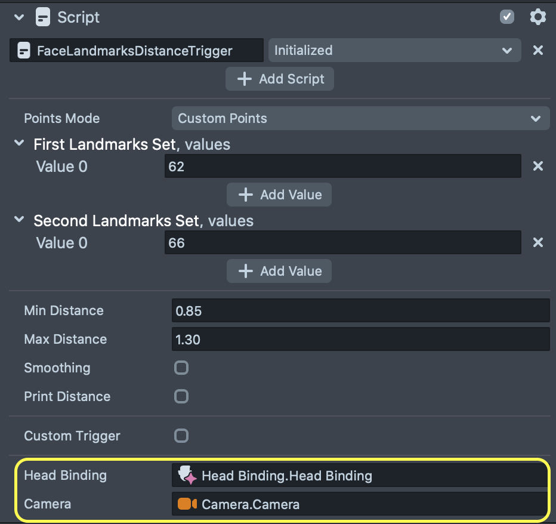Add Value to First Landmarks Set

click(x=279, y=195)
